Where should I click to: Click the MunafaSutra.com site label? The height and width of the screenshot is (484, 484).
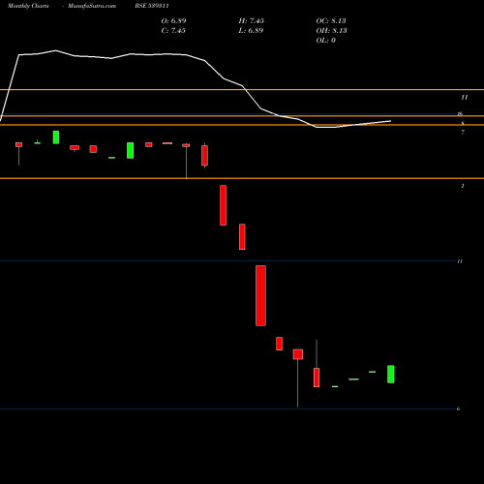point(92,6)
